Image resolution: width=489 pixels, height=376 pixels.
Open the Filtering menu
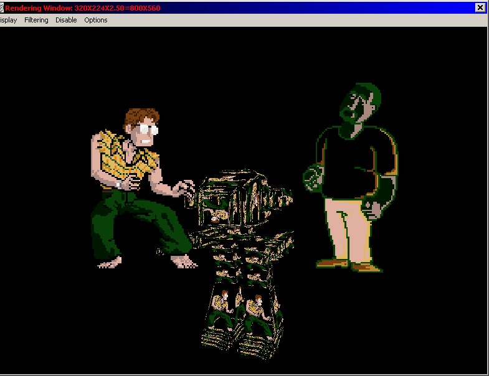point(36,21)
